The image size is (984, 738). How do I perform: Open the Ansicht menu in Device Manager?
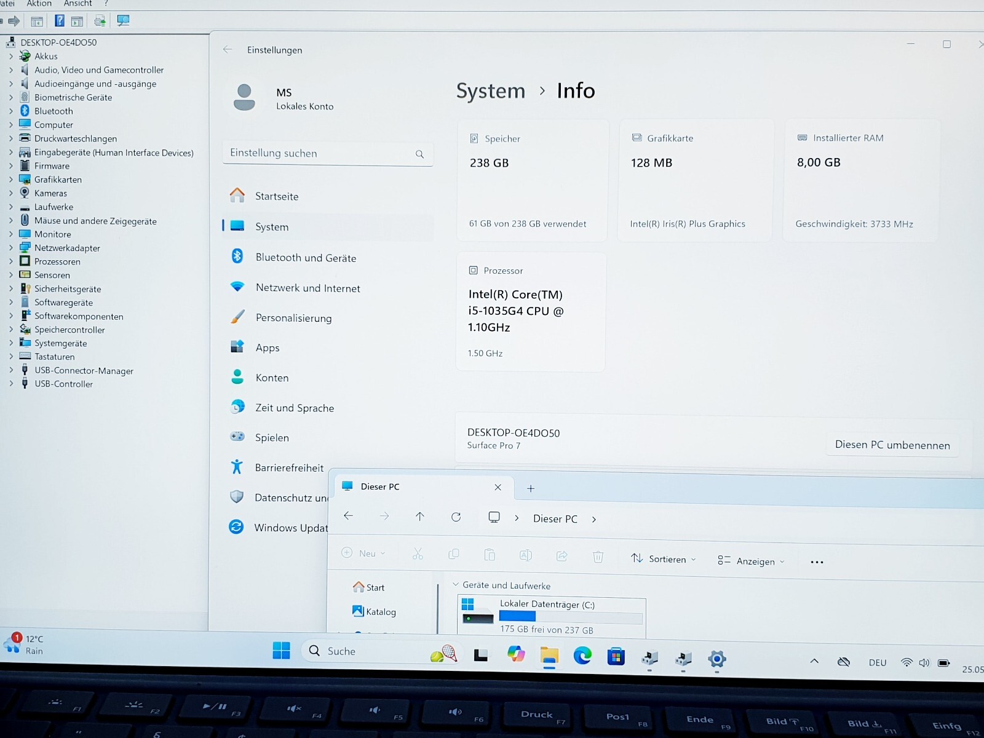coord(78,4)
